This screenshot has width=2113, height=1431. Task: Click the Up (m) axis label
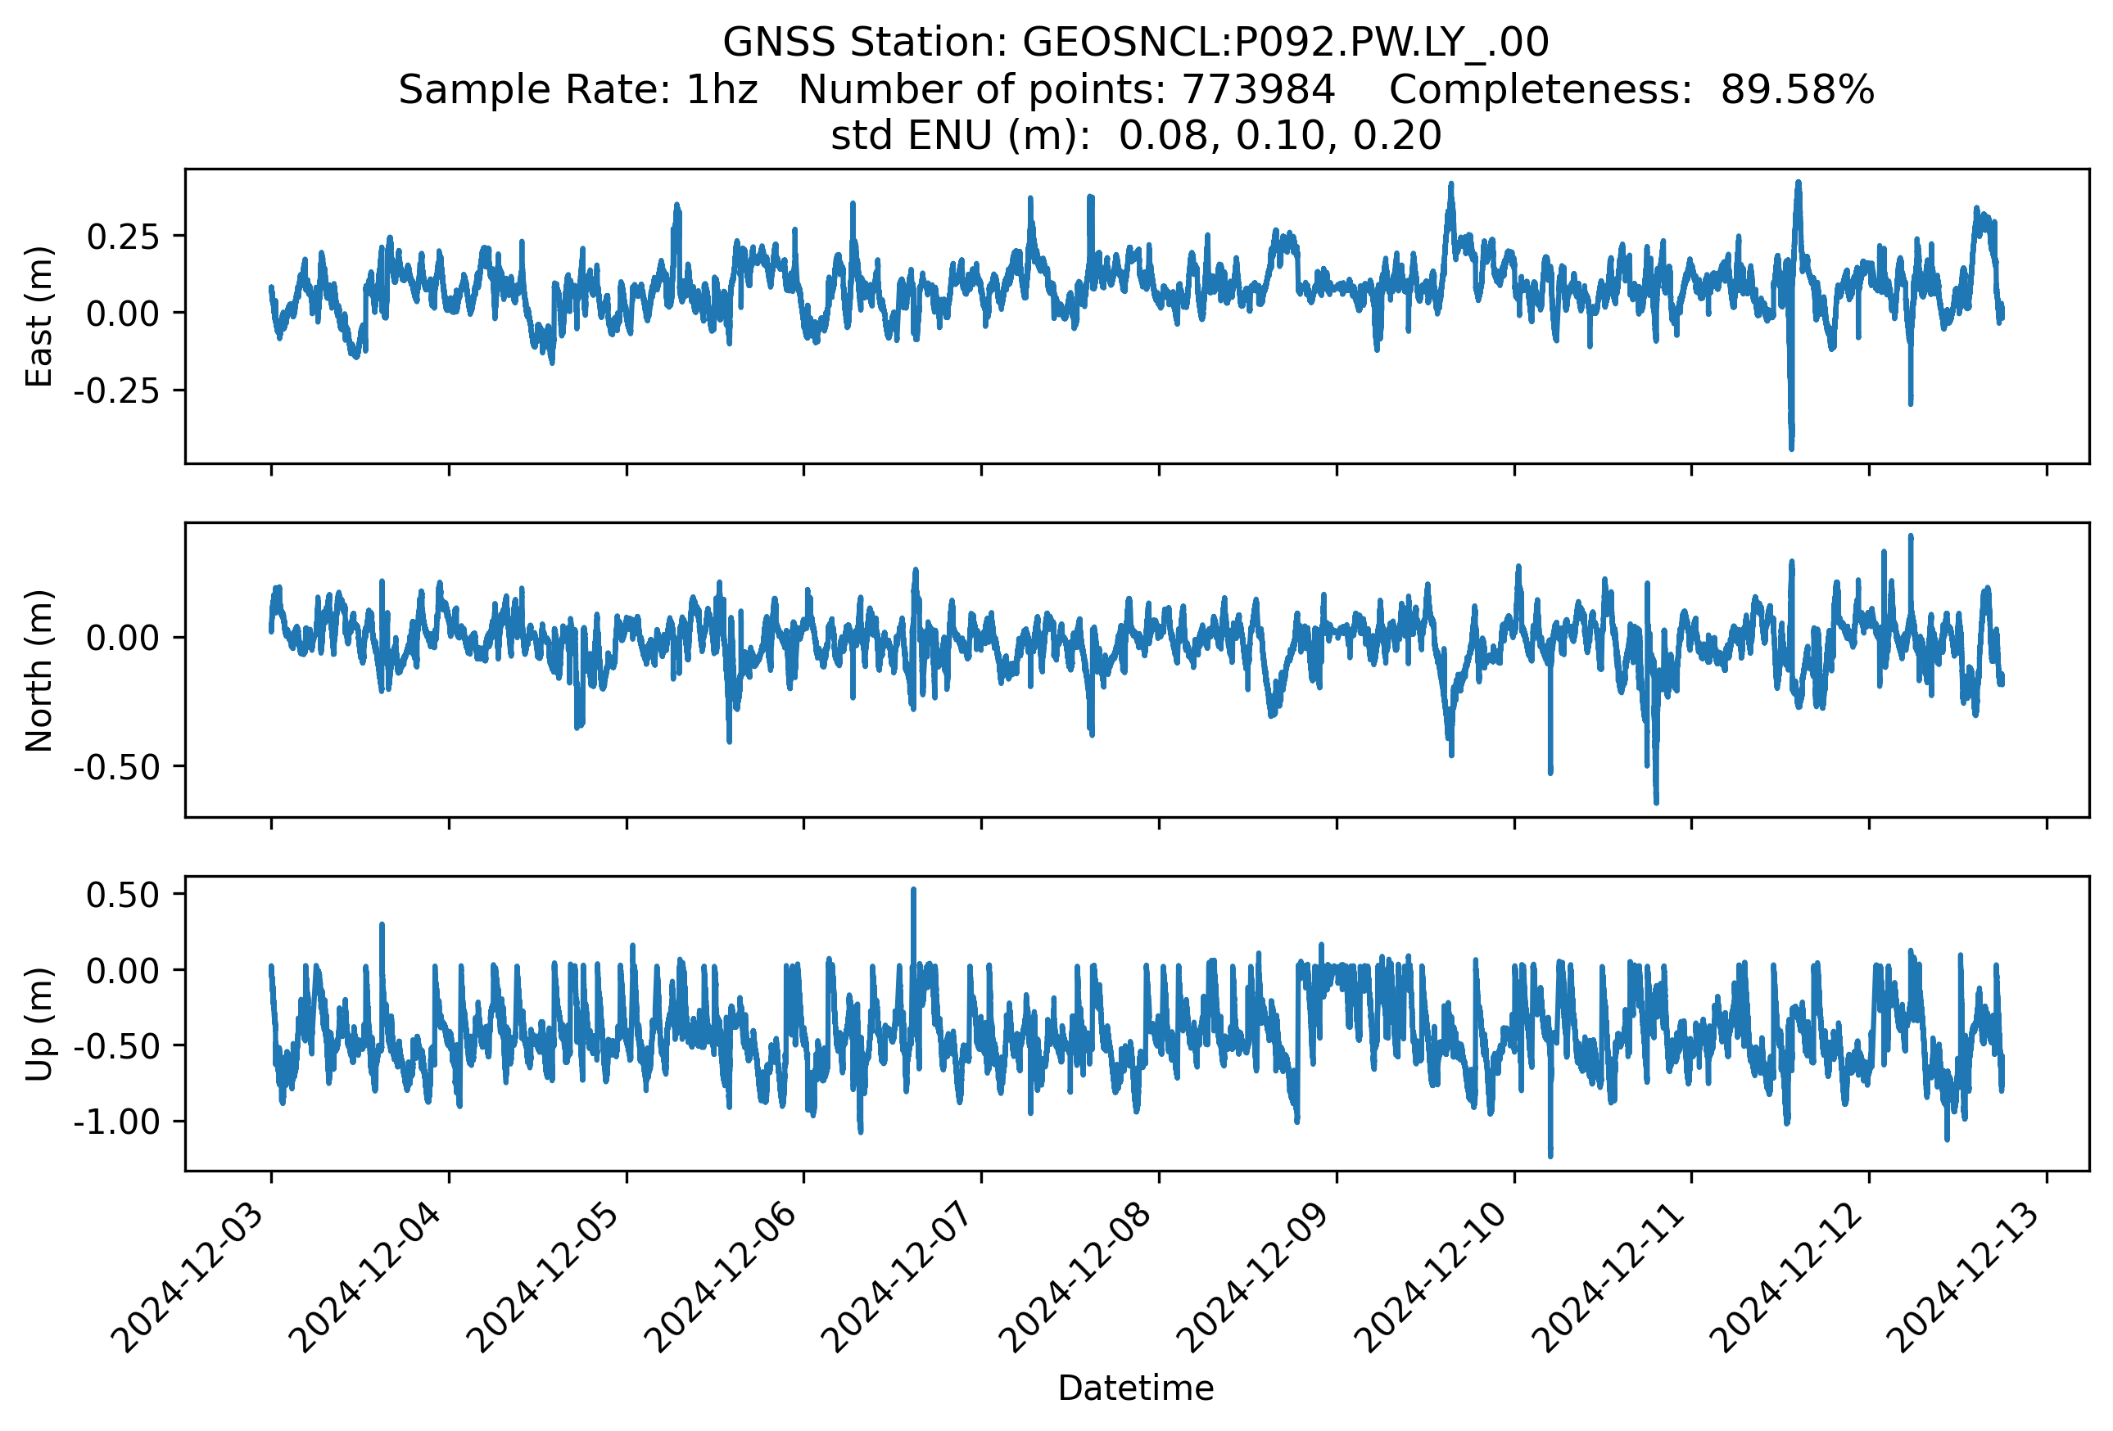(x=38, y=1024)
